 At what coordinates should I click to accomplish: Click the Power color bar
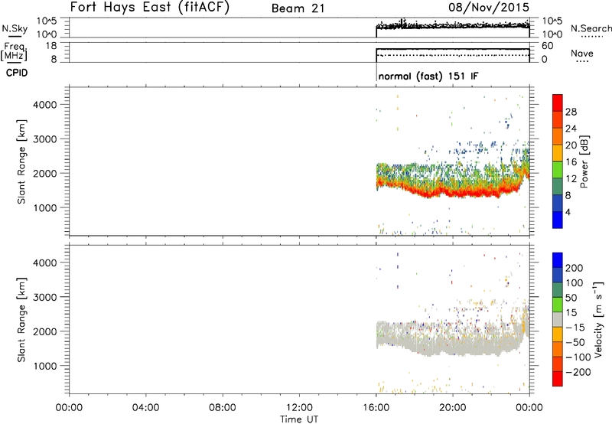pos(558,161)
